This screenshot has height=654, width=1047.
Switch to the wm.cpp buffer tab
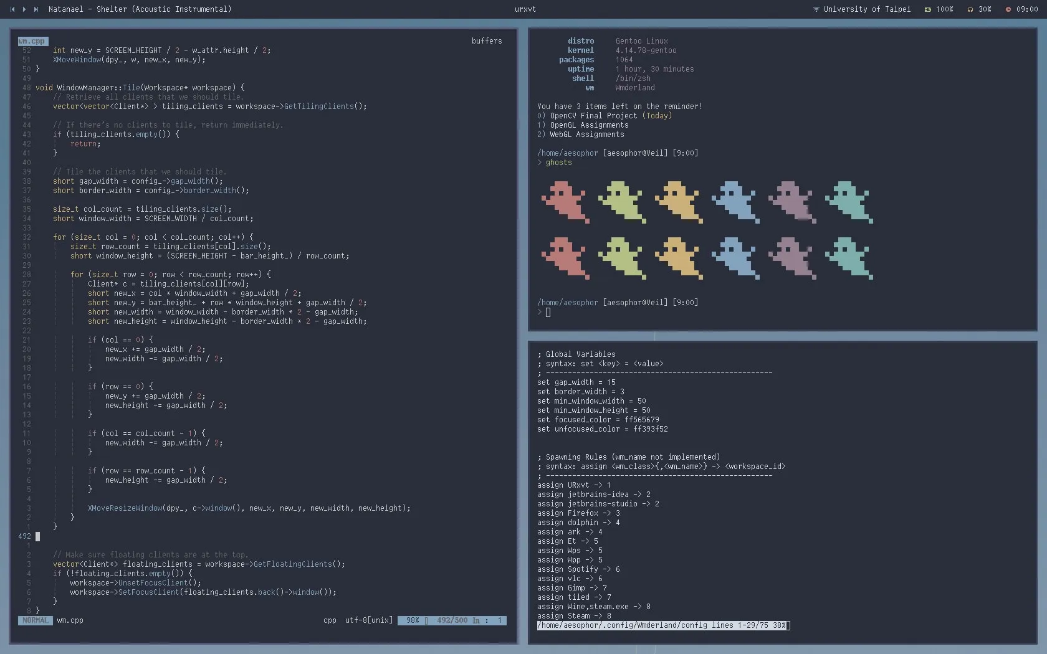31,41
